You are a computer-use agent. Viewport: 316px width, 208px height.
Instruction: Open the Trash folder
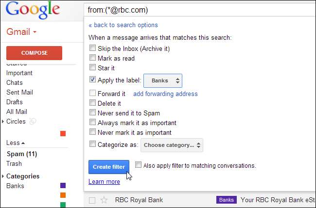14,163
